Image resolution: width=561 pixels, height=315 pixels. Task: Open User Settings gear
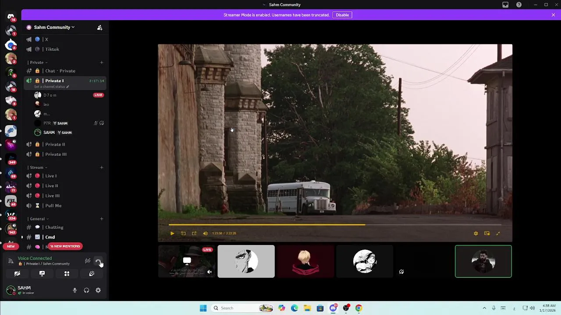pos(98,290)
